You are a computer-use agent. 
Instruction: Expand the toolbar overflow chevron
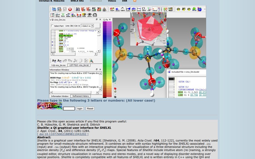click(x=205, y=9)
